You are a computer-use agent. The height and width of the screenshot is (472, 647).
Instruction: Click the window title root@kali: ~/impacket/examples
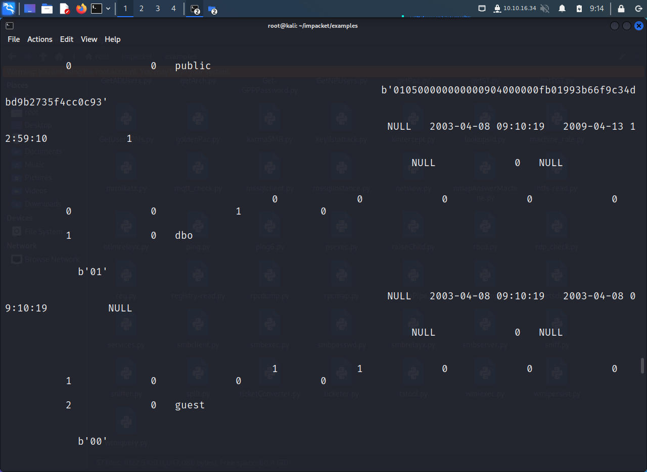tap(313, 26)
